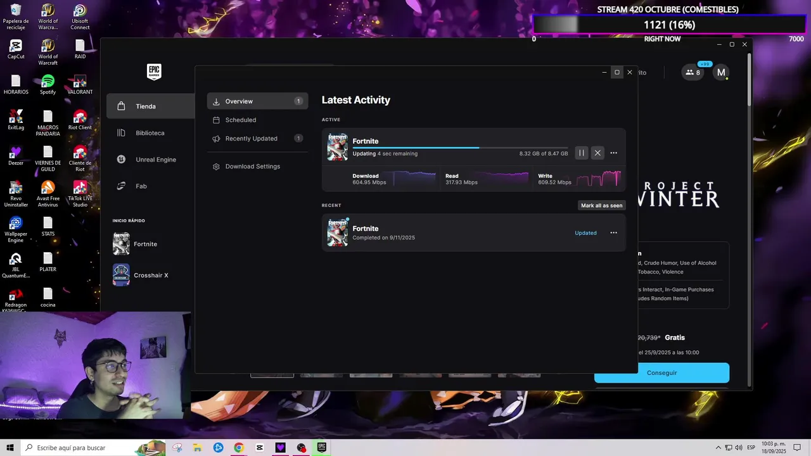Select Wallpaper Engine desktop icon
The image size is (811, 456).
pyautogui.click(x=16, y=230)
